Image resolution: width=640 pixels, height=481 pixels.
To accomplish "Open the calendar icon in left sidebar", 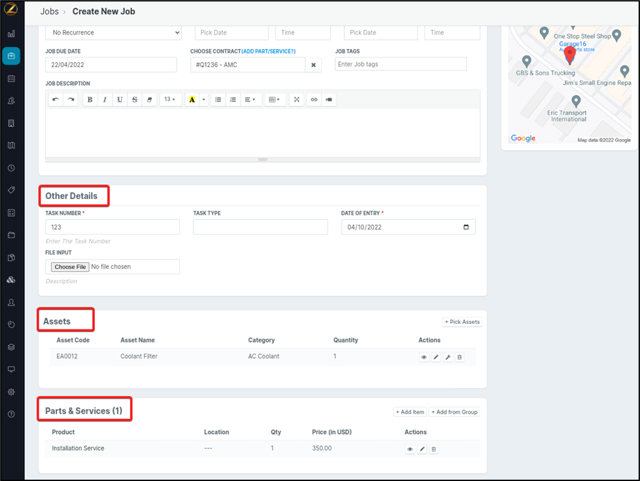I will tap(11, 78).
